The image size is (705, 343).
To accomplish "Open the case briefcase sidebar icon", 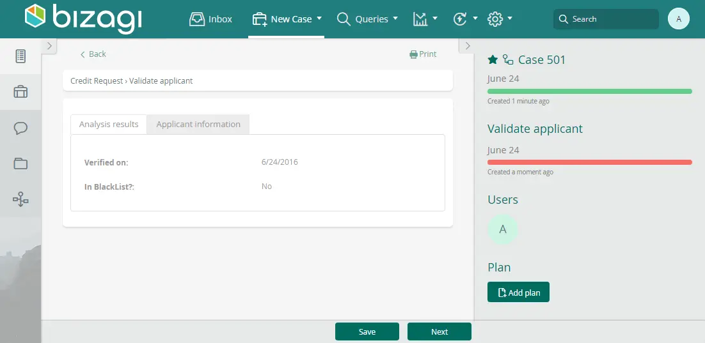I will (x=20, y=91).
